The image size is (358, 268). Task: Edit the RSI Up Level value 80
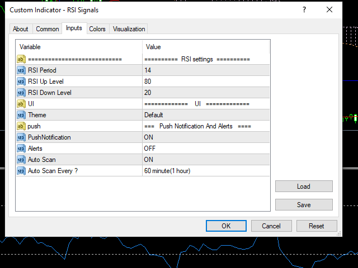(x=206, y=82)
